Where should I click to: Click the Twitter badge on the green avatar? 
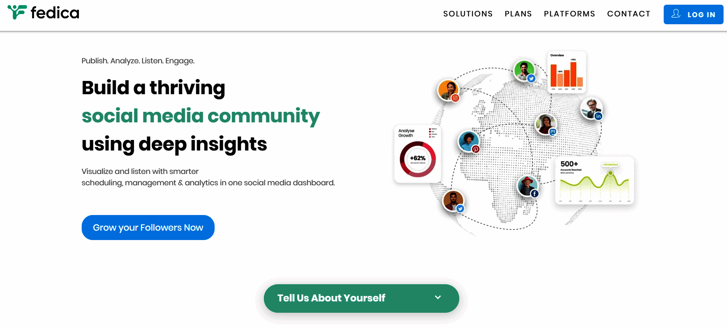coord(531,79)
